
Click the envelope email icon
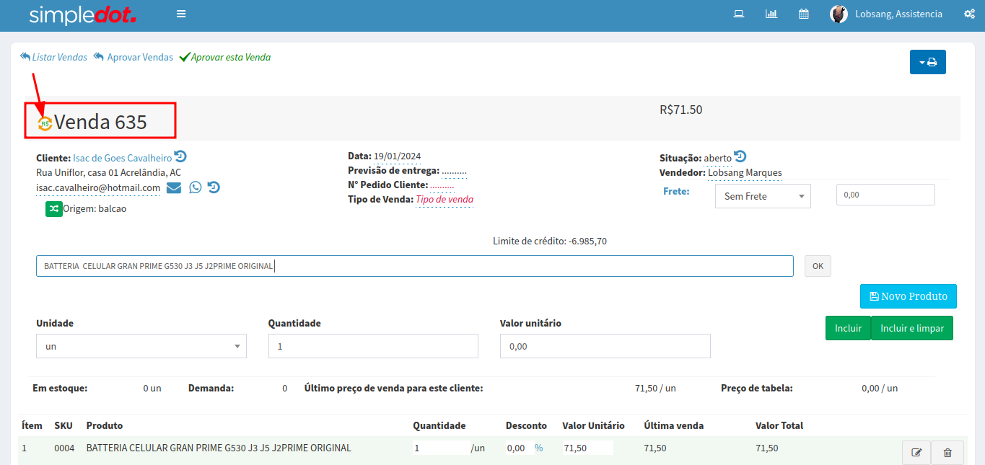point(174,187)
